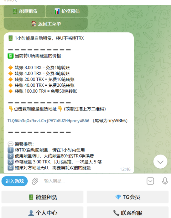Image resolution: width=171 pixels, height=218 pixels.
Task: Click the house icon on 返回主菜单
Action: point(34,24)
